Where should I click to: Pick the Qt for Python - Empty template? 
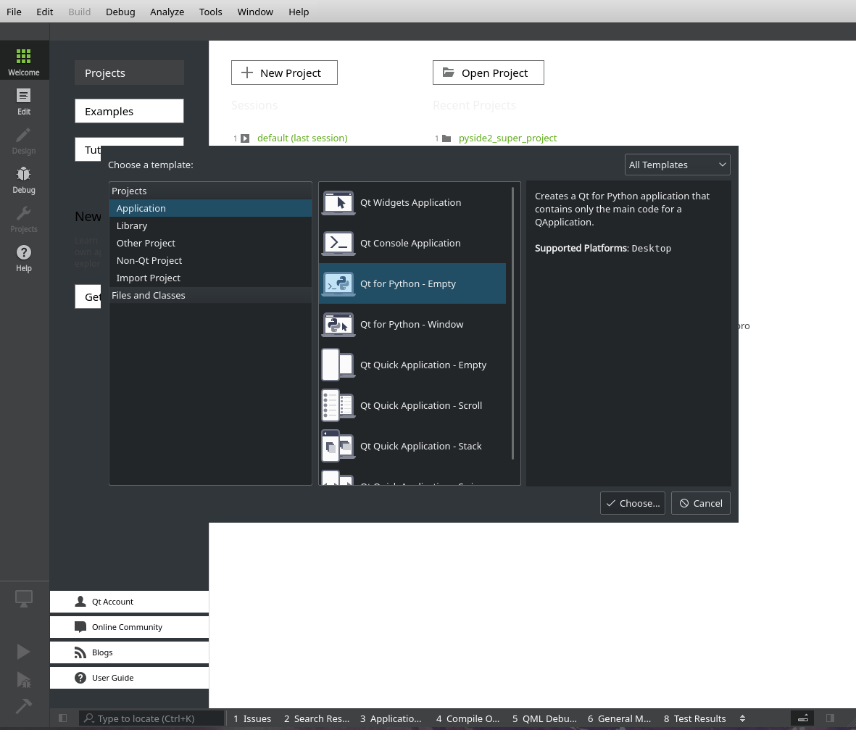point(412,283)
